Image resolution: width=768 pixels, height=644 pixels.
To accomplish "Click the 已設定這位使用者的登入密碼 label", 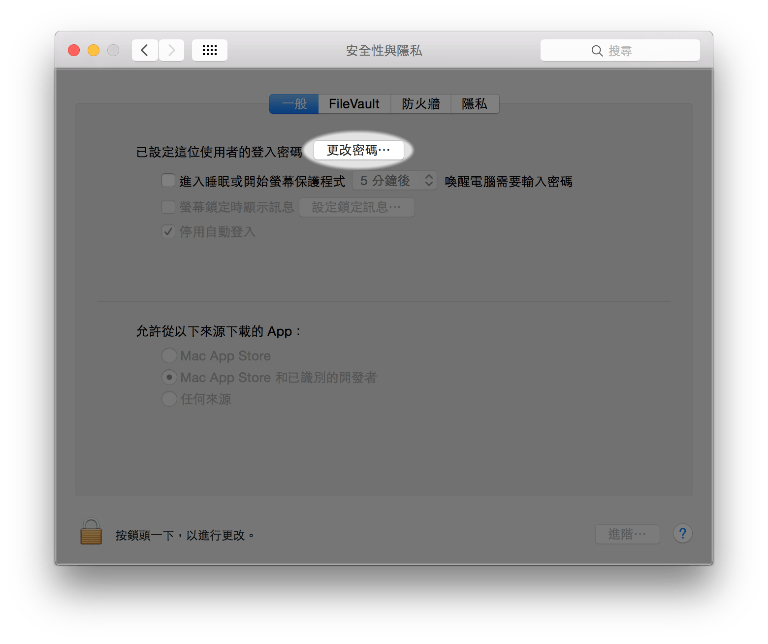I will point(219,152).
